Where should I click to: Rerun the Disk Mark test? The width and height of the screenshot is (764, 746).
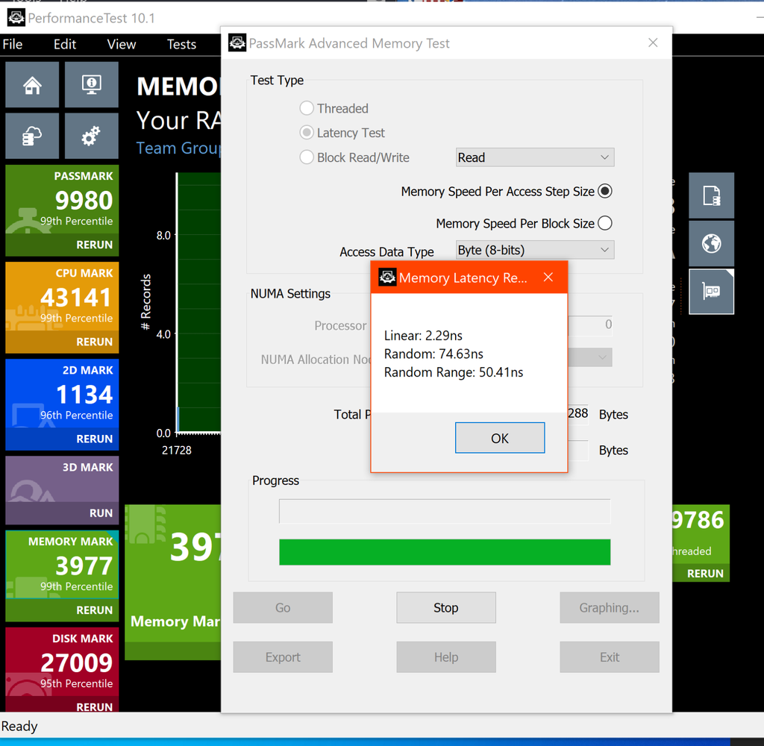(x=94, y=707)
